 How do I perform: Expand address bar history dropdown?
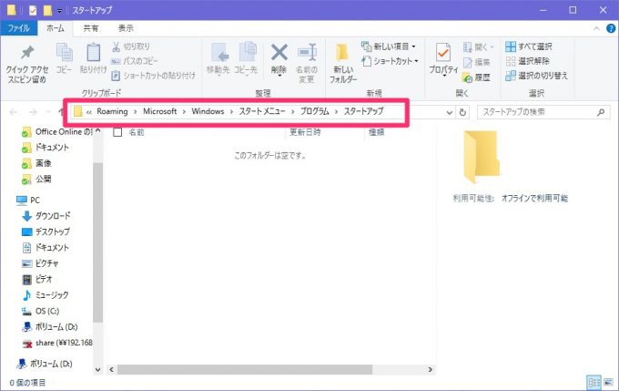tap(450, 112)
